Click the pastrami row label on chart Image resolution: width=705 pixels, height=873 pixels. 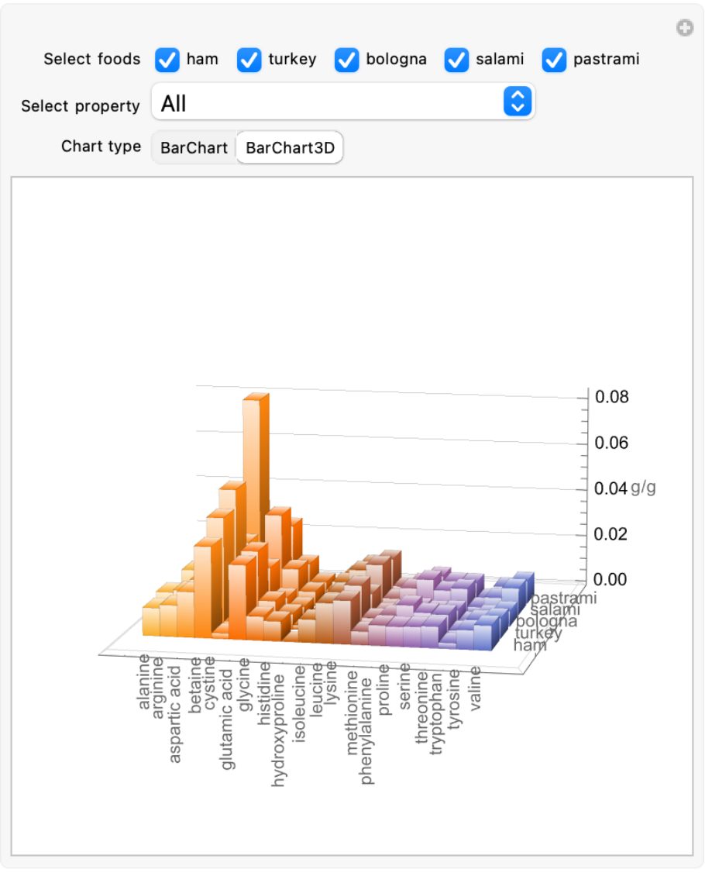tap(564, 599)
